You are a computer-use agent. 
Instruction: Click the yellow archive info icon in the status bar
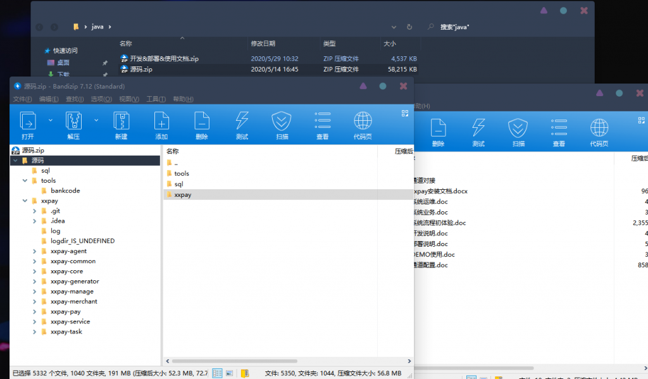pos(245,373)
